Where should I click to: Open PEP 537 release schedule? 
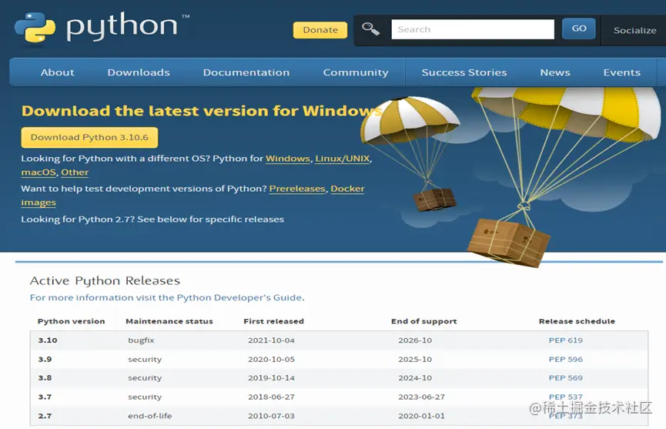click(566, 397)
